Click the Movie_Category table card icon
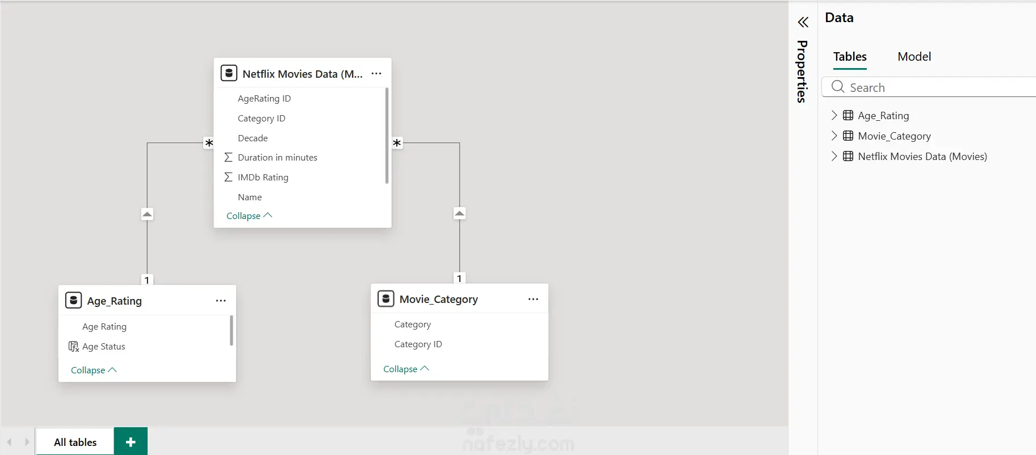The image size is (1036, 455). pos(385,298)
